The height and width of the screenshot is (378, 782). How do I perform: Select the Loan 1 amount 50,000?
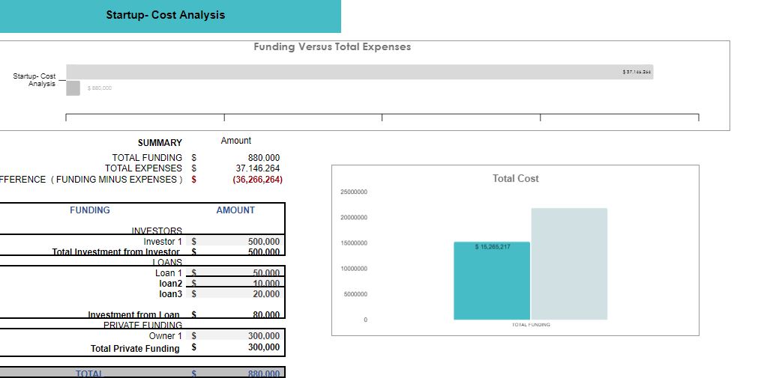tap(266, 273)
